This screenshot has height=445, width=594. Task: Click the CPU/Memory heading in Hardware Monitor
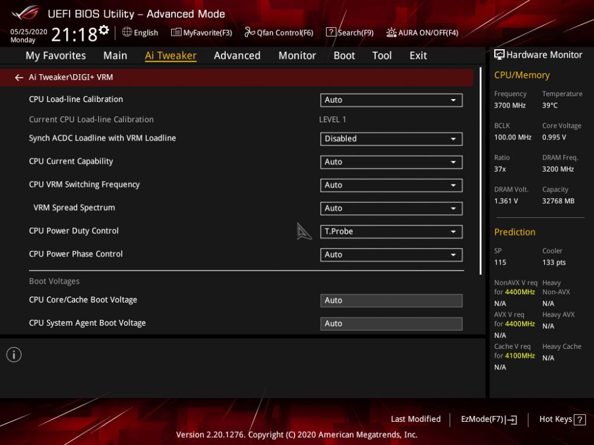click(x=522, y=75)
